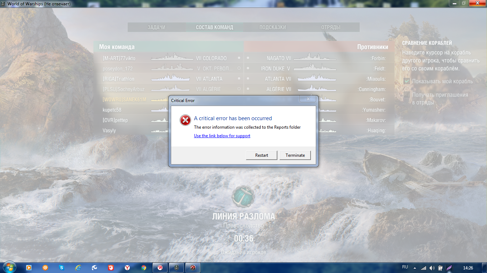
Task: Close the Critical Error dialog with X
Action: pyautogui.click(x=308, y=99)
